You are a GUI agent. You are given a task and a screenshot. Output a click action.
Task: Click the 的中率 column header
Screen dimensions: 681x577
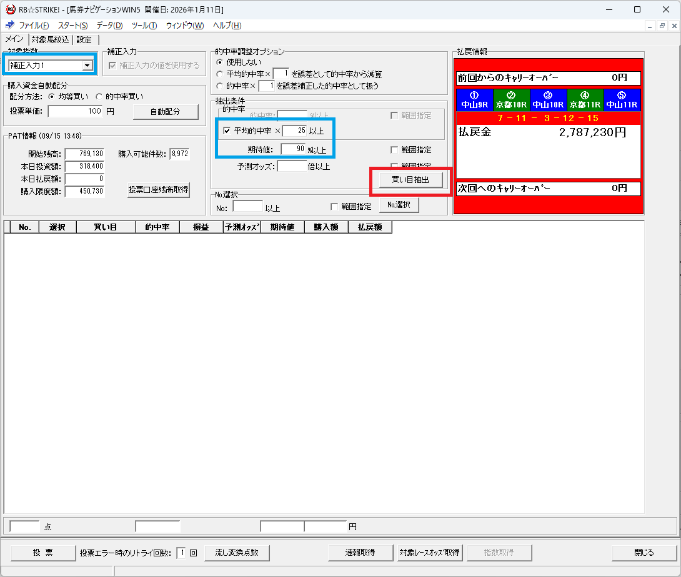(x=157, y=227)
